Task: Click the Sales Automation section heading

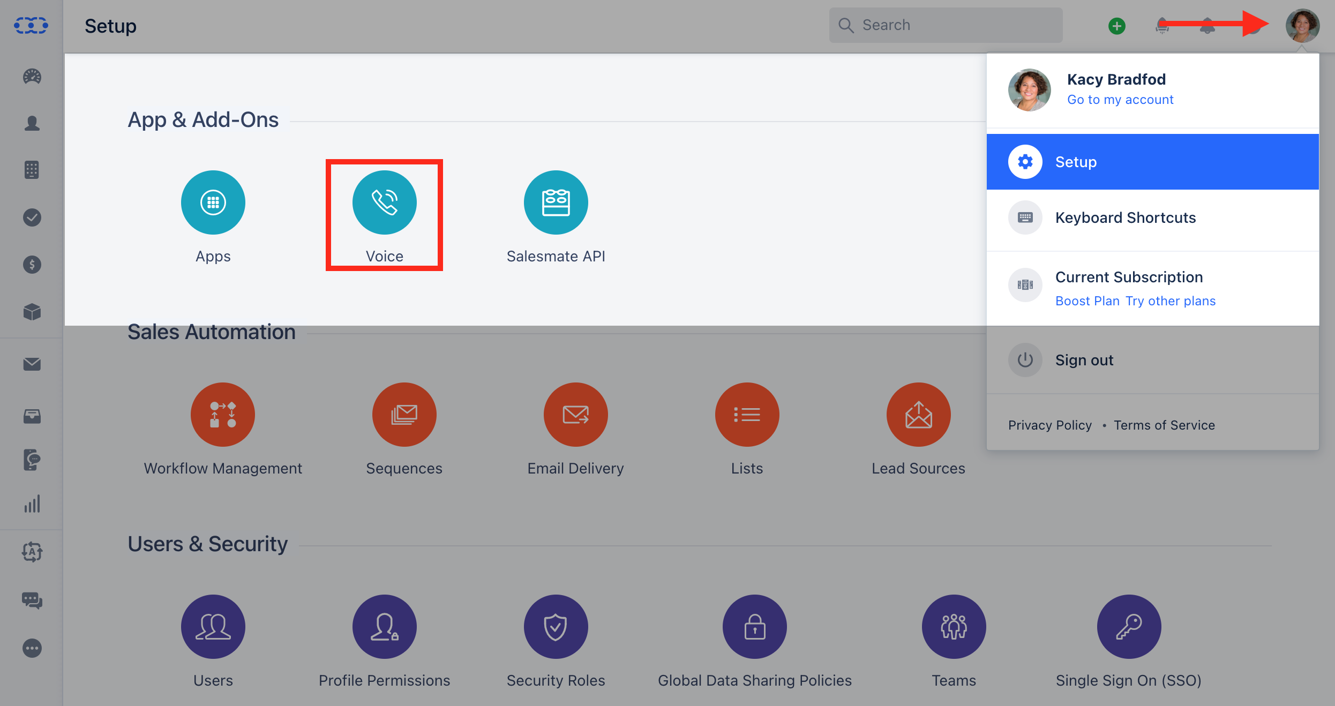Action: 212,332
